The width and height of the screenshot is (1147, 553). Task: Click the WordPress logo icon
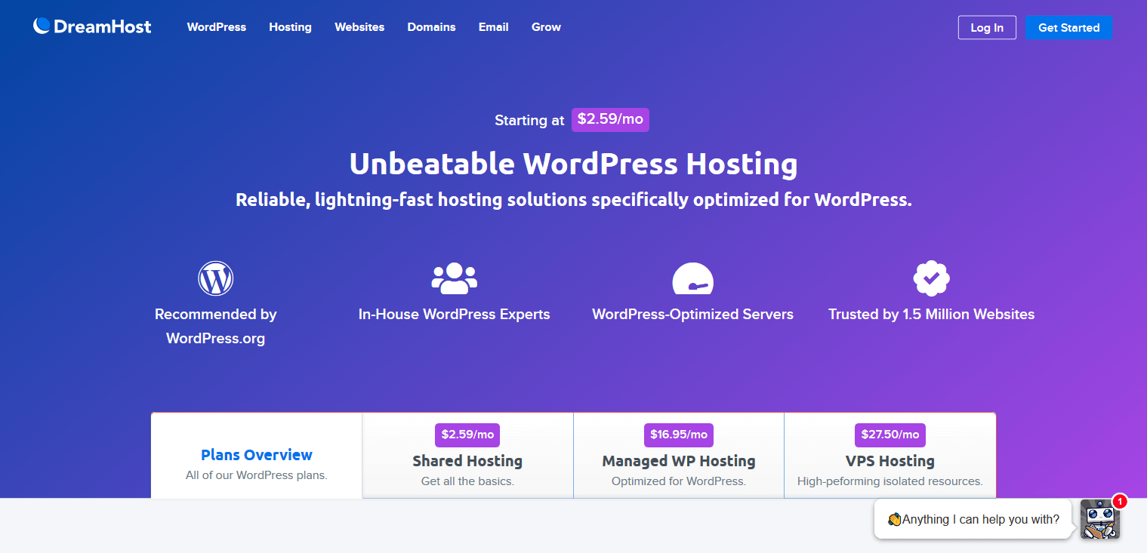tap(215, 278)
